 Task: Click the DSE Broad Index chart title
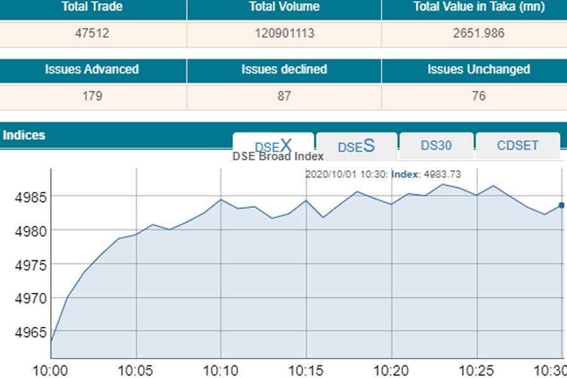[x=278, y=157]
